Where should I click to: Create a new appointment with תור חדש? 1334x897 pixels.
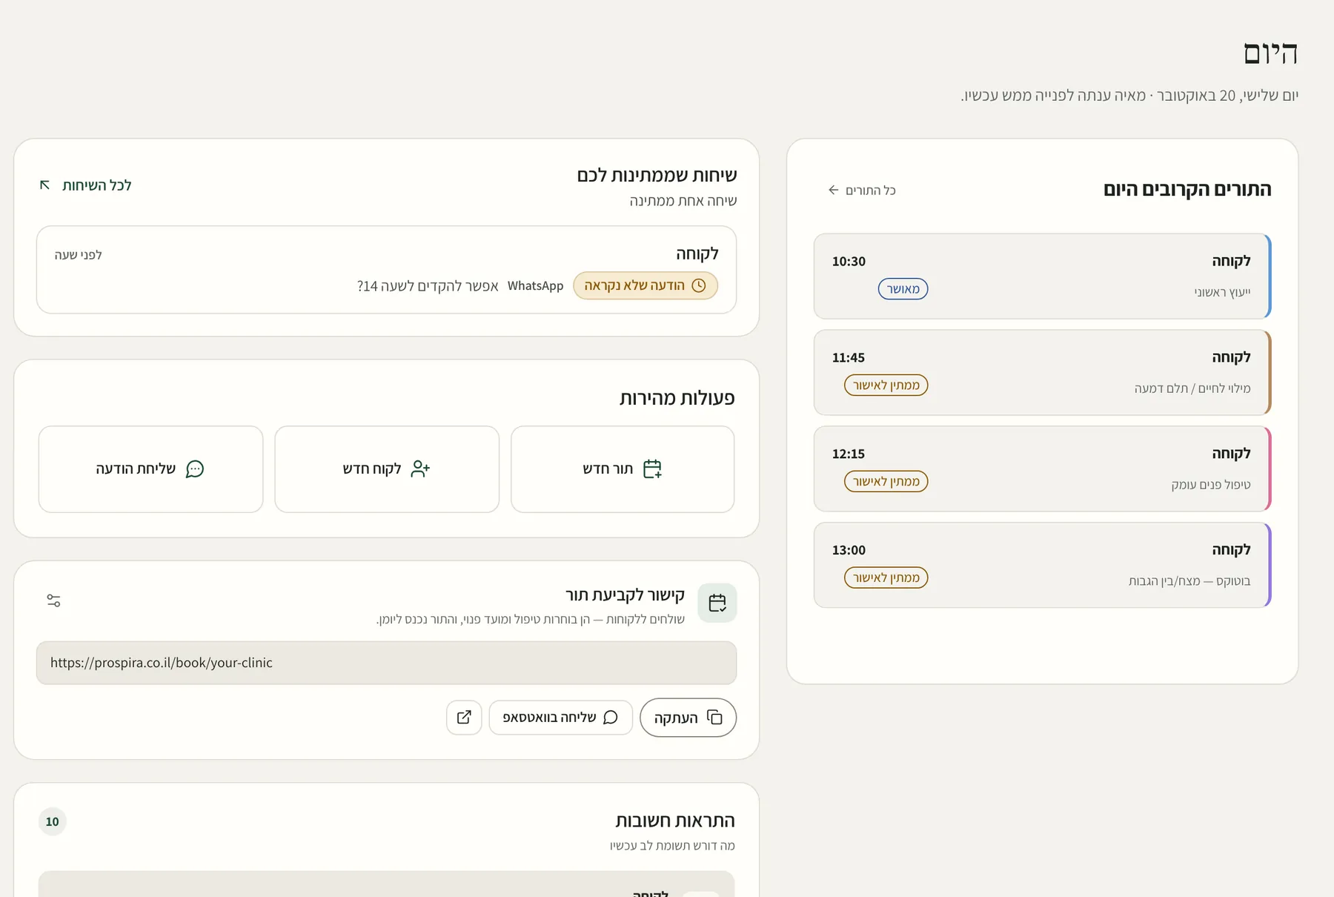point(623,469)
